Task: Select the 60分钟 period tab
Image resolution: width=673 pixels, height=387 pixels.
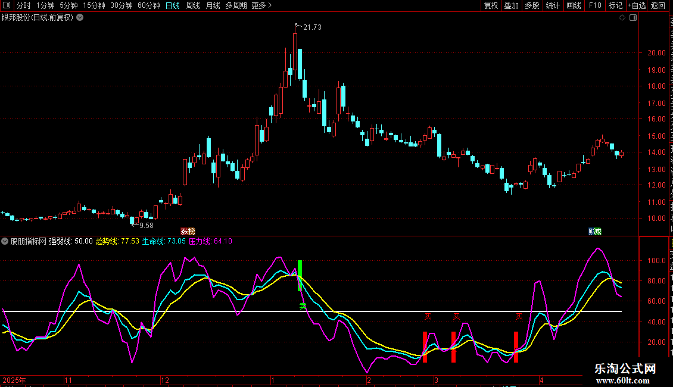Action: click(148, 5)
